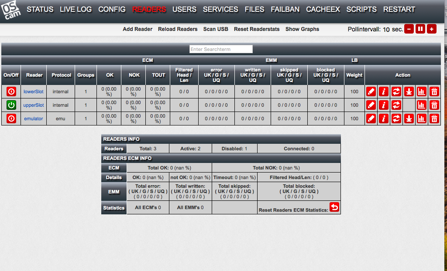447x271 pixels.
Task: Delete lowerSlot reader via trash icon
Action: 434,91
